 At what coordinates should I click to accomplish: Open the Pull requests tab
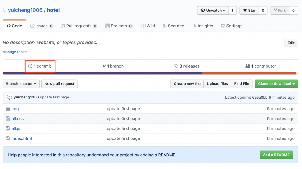pos(79,26)
